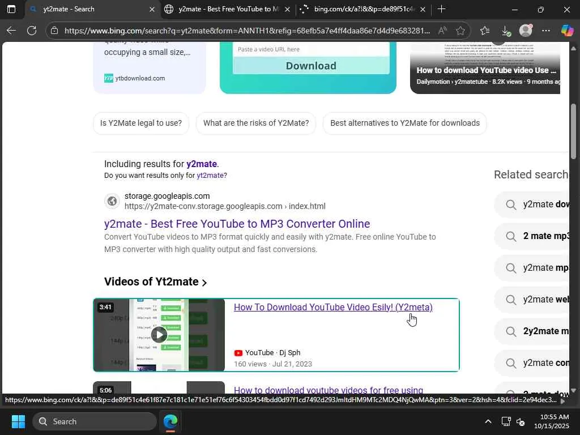Click the Paste a video URL field
580x435 pixels.
(311, 49)
